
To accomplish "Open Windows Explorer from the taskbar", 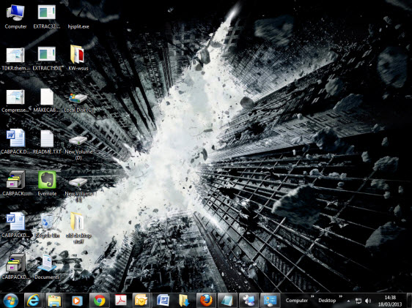I will [54, 301].
